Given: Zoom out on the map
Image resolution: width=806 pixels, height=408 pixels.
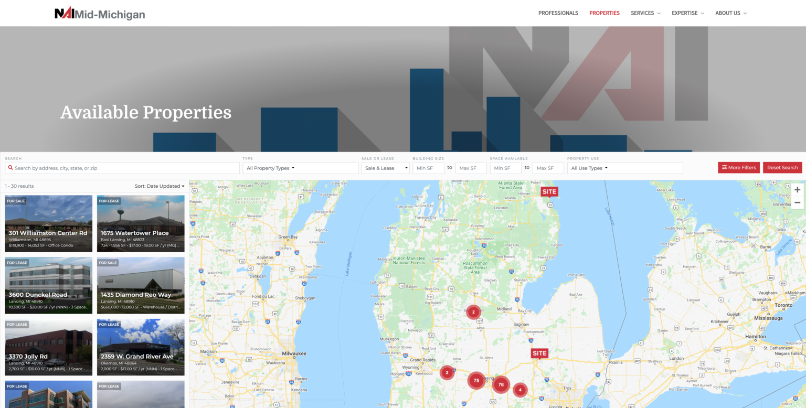Looking at the screenshot, I should (x=797, y=202).
